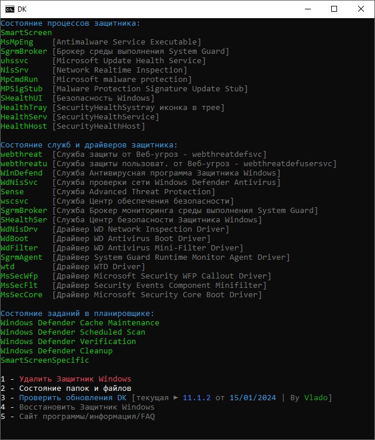Screen dimensions: 375x440
Task: Click SgrmAgent driver name
Action: point(22,257)
